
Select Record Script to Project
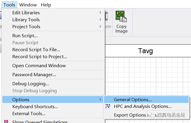coord(39,57)
